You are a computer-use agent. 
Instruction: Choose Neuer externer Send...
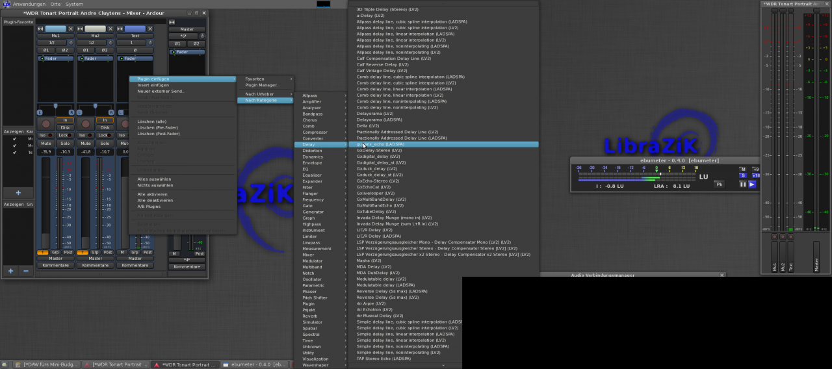tap(183, 92)
